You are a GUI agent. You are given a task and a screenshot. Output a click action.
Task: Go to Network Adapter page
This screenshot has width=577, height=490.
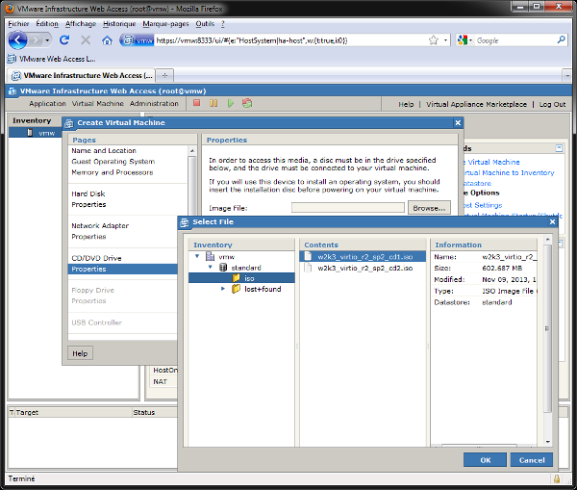click(100, 226)
